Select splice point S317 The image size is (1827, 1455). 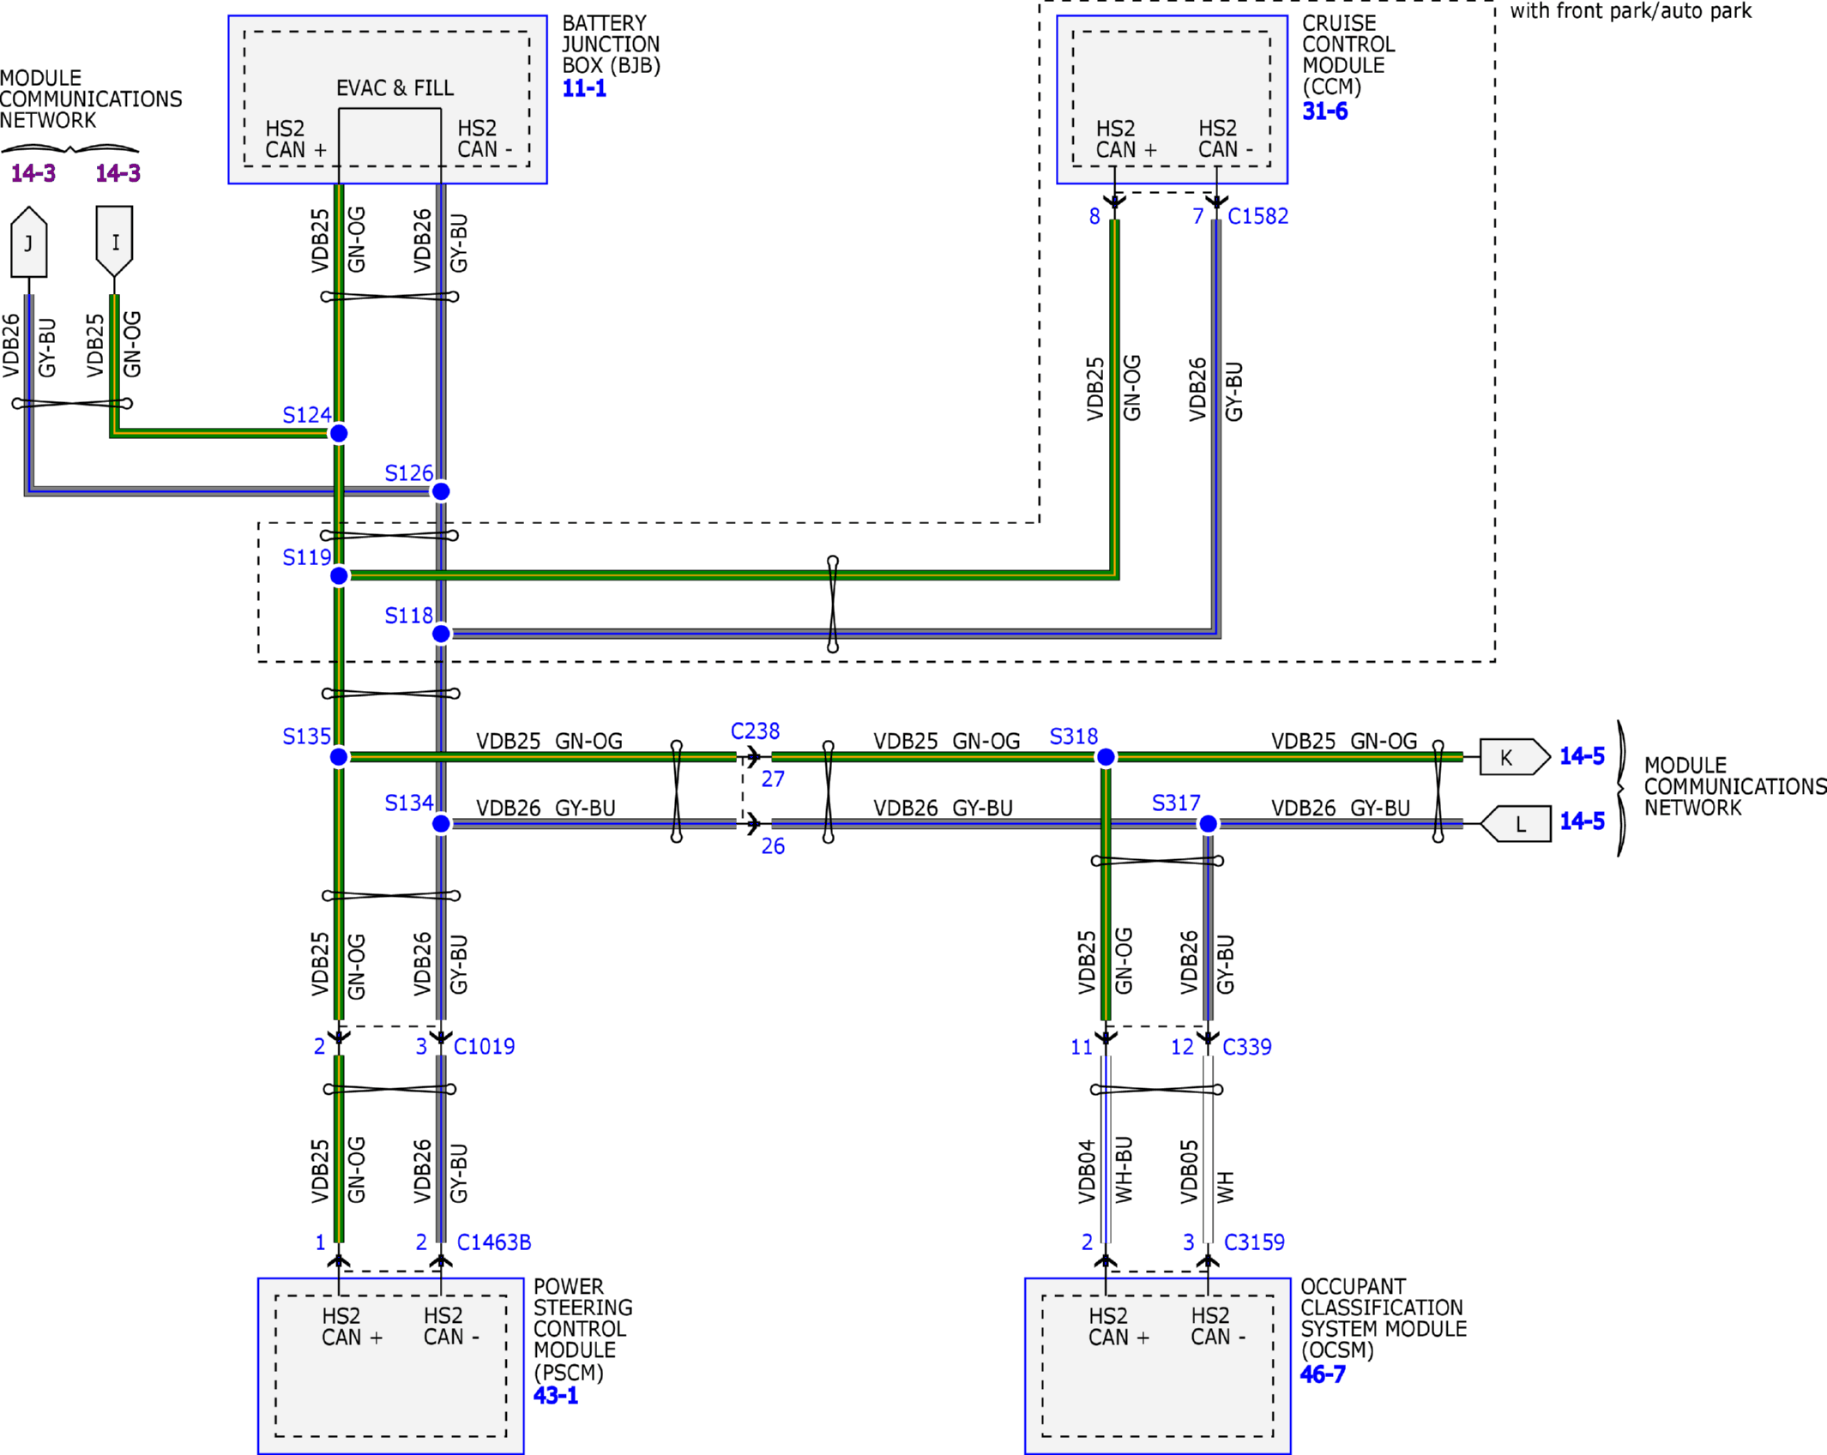tap(1208, 824)
